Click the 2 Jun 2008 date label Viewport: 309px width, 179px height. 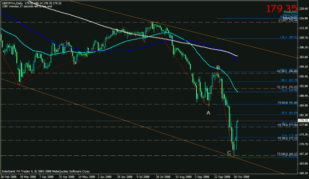click(104, 177)
